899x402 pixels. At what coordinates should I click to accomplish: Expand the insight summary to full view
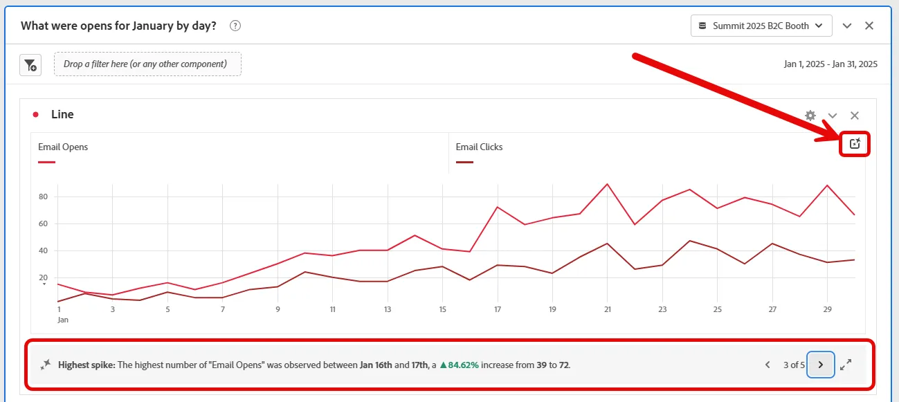pyautogui.click(x=846, y=365)
